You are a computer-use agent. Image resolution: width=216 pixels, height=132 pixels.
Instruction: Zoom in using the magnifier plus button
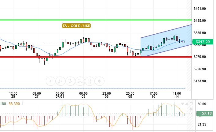[x=60, y=81]
